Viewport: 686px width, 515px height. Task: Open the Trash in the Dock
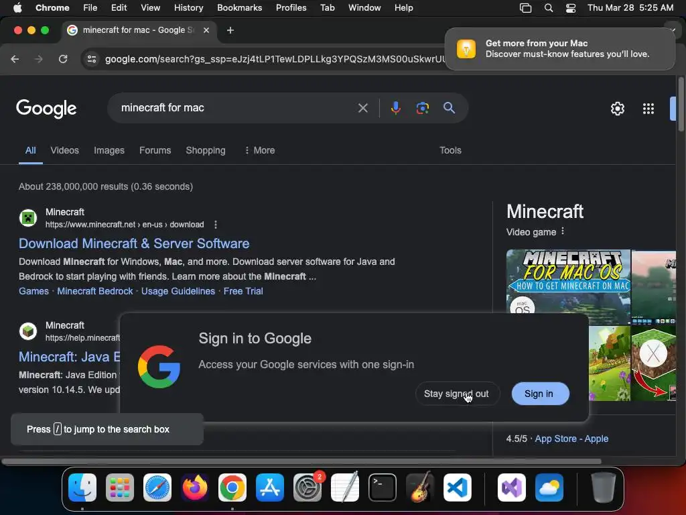coord(604,488)
